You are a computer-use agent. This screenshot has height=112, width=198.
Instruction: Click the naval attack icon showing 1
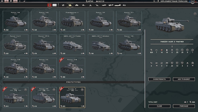[193, 50]
